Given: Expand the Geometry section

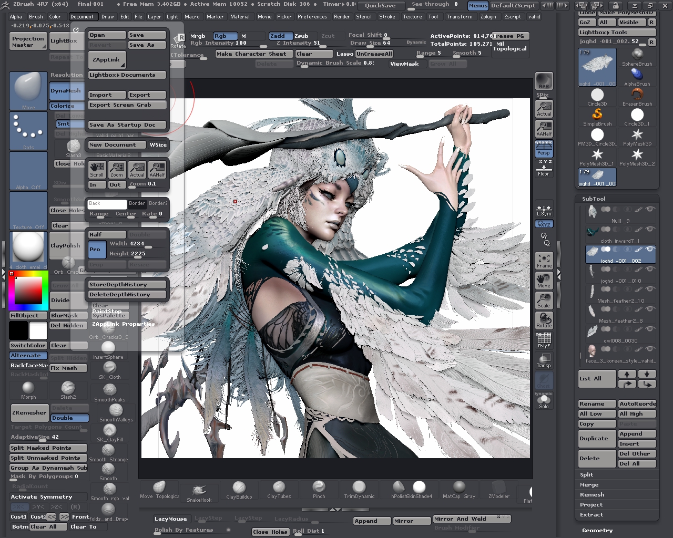Looking at the screenshot, I should [x=597, y=530].
